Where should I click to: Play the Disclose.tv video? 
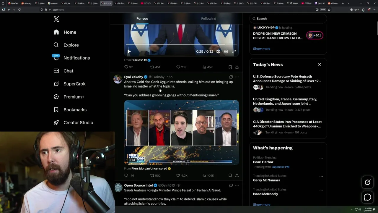[129, 51]
